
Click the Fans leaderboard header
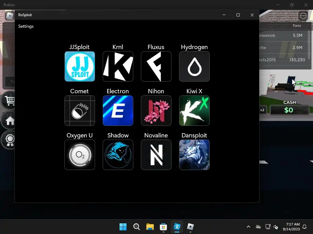297,26
